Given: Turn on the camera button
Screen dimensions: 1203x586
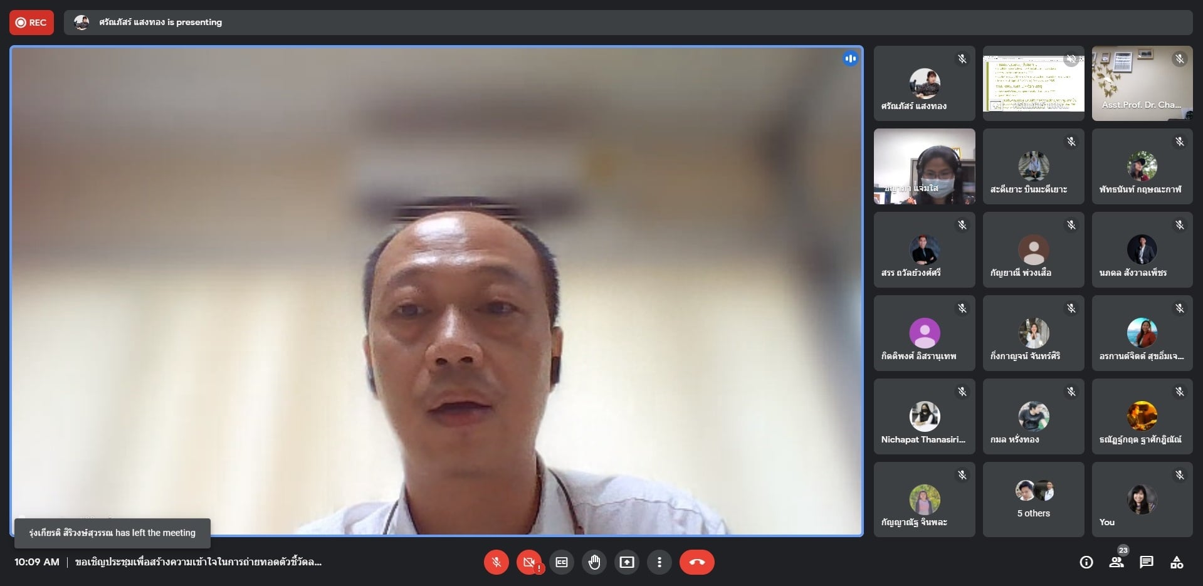Looking at the screenshot, I should 528,562.
